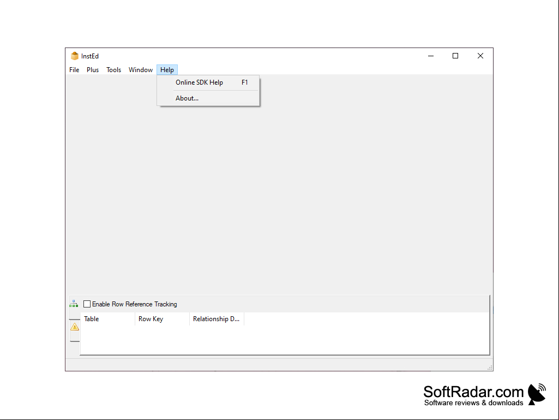
Task: Click the row reference tree icon
Action: coord(74,304)
